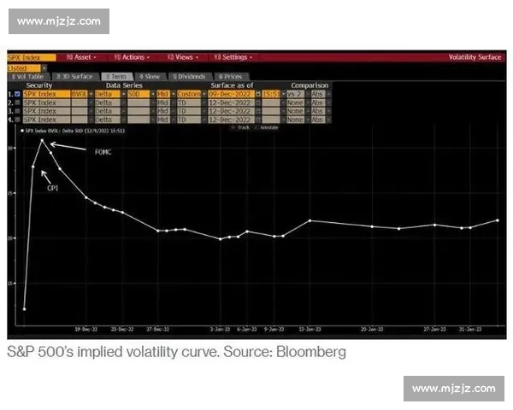Open the Settings menu

(x=231, y=57)
